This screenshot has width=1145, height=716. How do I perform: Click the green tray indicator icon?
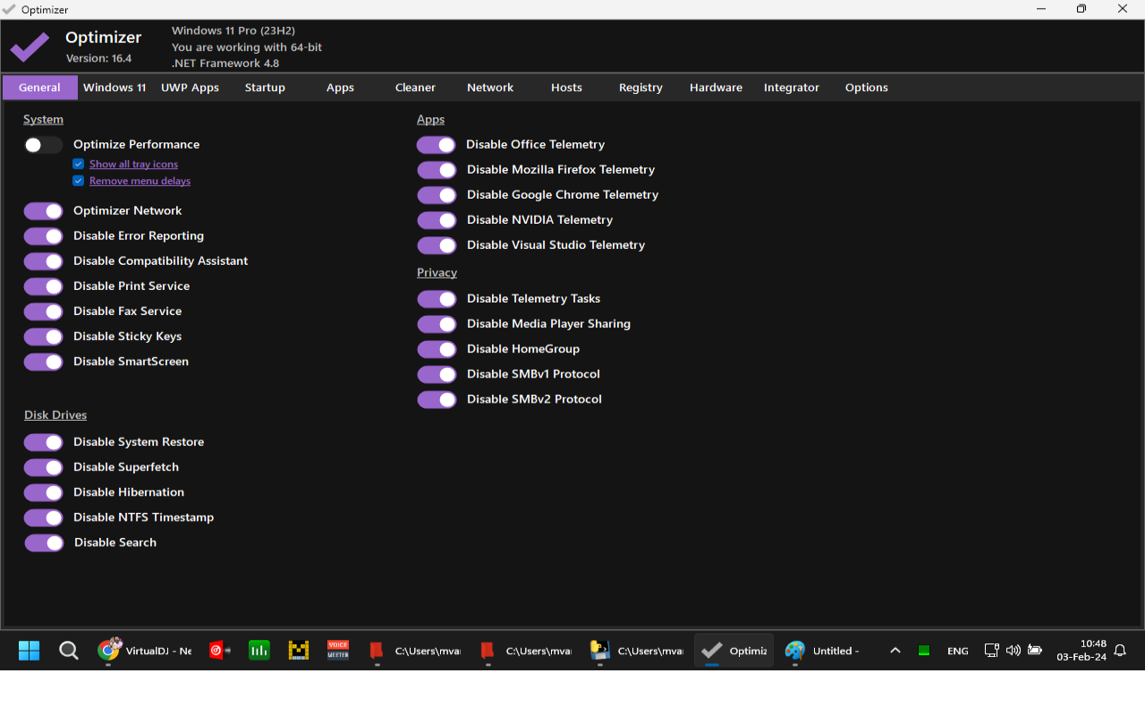(924, 651)
